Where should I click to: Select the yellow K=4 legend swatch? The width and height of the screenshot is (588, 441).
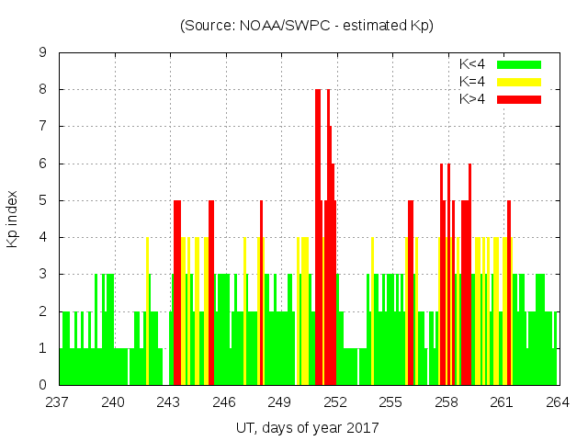pos(519,82)
